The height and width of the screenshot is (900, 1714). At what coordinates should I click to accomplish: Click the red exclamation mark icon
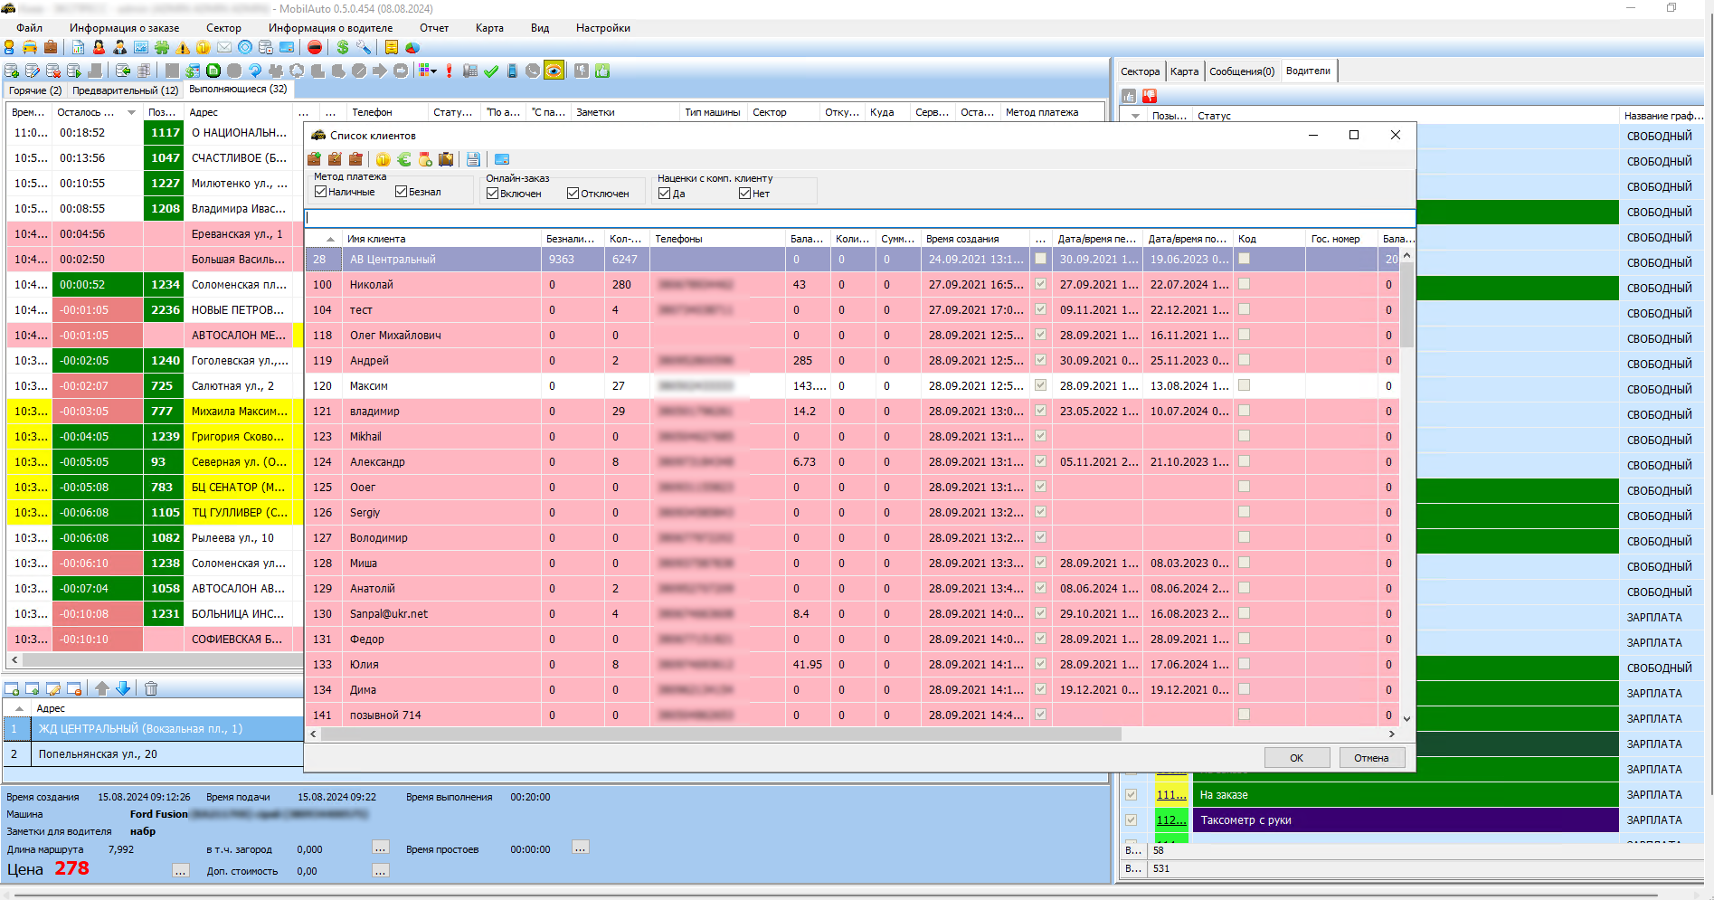pos(449,71)
